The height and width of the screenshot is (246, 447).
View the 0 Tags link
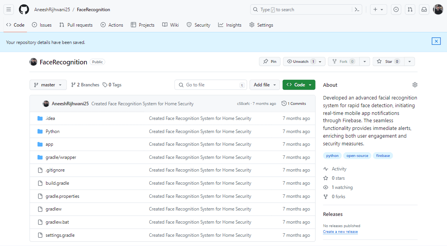tap(112, 85)
